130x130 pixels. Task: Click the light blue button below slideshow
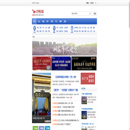pyautogui.click(x=47, y=128)
